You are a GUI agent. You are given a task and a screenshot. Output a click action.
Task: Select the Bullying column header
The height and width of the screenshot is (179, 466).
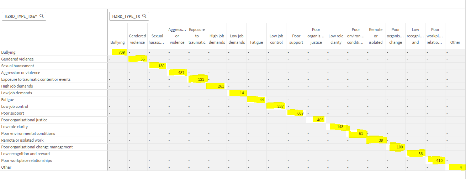(118, 42)
